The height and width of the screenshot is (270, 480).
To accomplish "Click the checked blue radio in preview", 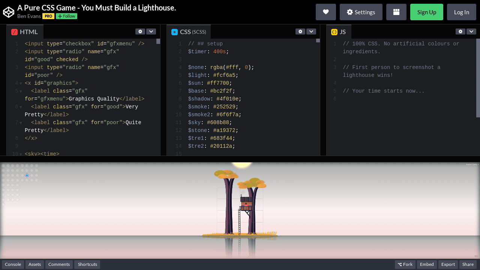I will coord(27,175).
